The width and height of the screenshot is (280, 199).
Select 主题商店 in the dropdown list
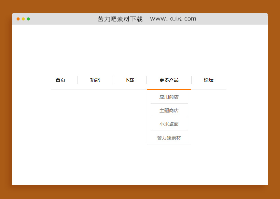coord(169,110)
